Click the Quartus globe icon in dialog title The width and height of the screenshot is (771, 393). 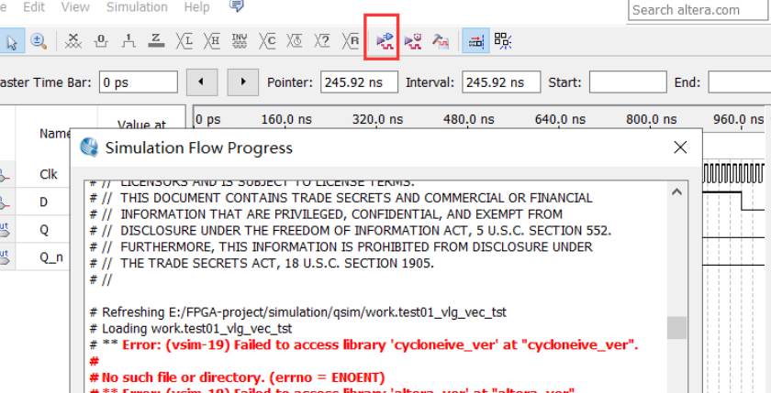point(90,147)
